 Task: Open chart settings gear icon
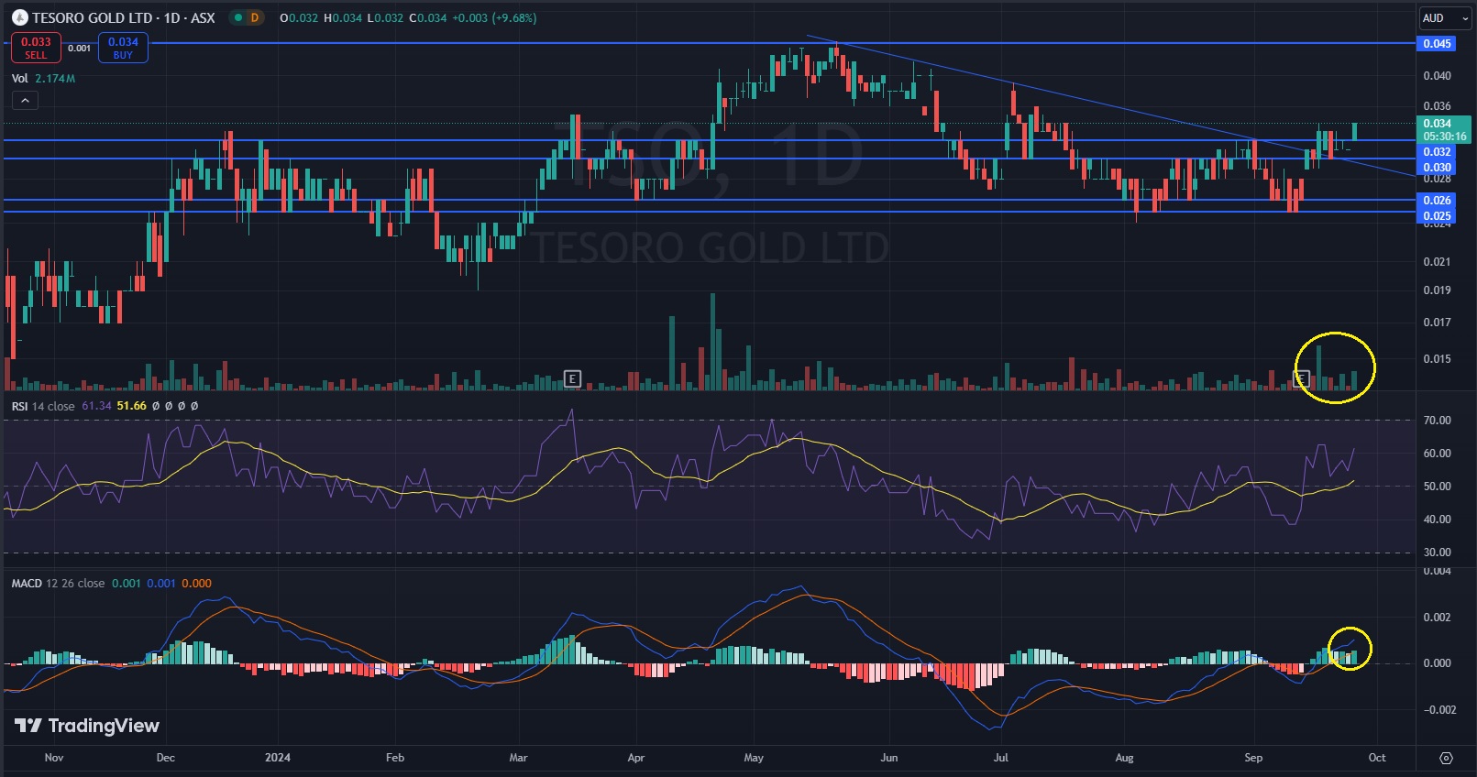click(1446, 758)
